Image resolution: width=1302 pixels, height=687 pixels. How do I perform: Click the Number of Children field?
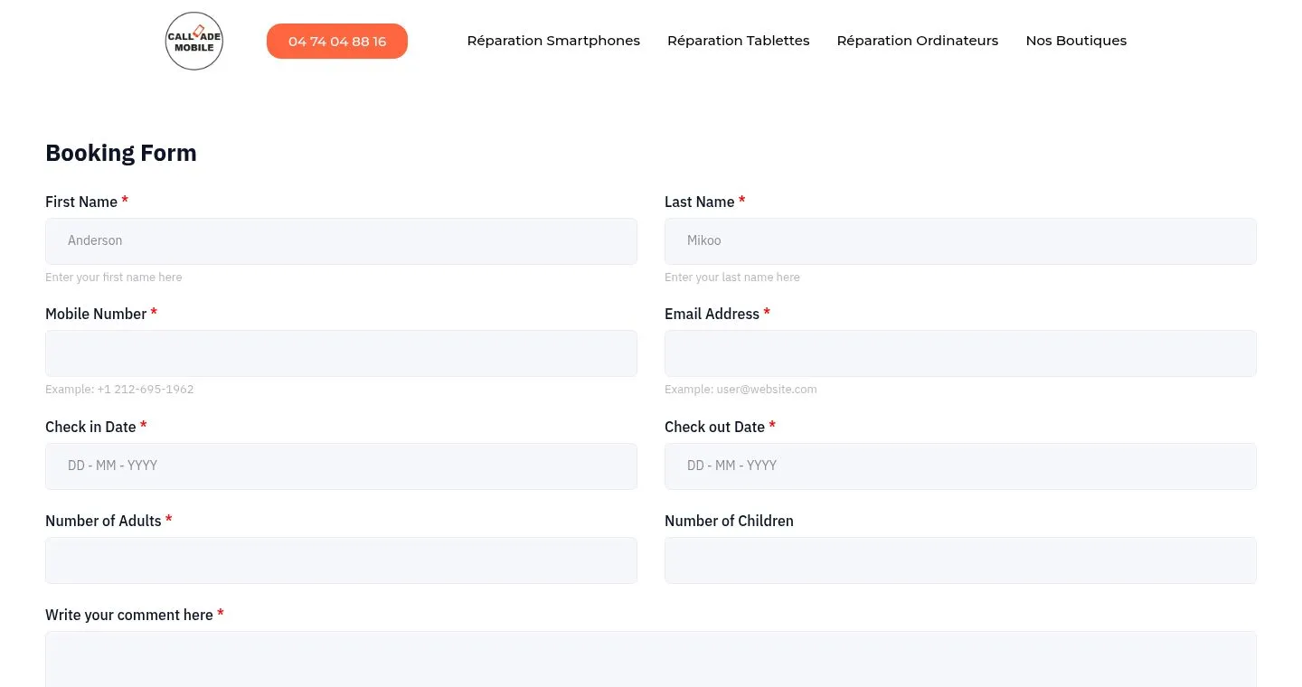click(x=960, y=560)
